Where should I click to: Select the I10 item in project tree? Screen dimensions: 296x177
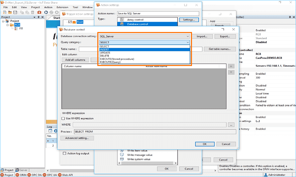coord(21,28)
